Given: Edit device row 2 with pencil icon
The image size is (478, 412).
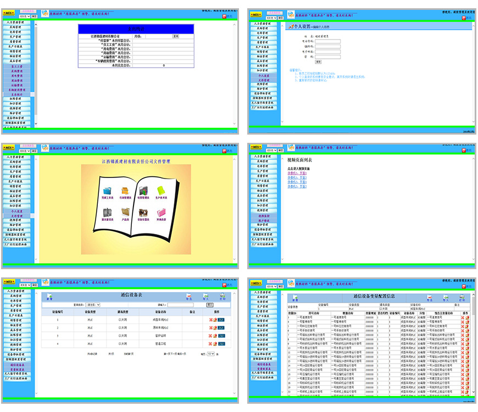Looking at the screenshot, I should coord(215,327).
